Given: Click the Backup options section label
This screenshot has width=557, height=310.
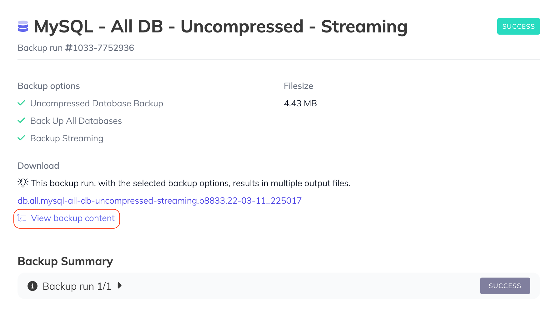Looking at the screenshot, I should [49, 86].
